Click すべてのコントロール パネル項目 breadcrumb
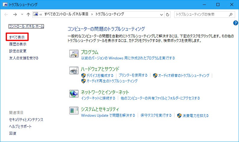 pos(66,14)
